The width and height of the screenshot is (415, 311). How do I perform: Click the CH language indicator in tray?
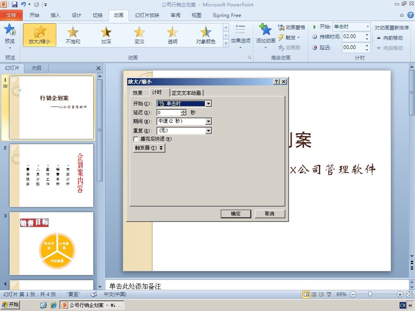coord(402,305)
